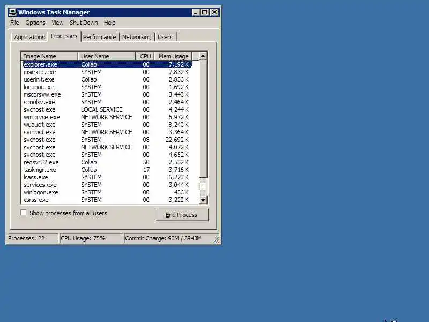Screen dimensions: 429x322
Task: Click the End Process button
Action: click(x=182, y=215)
